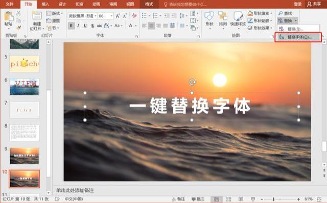Toggle align text left
This screenshot has width=327, height=203.
tap(144, 26)
